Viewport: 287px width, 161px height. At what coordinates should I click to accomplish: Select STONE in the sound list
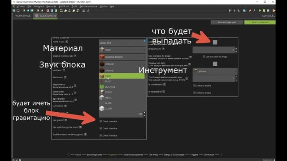click(x=122, y=93)
